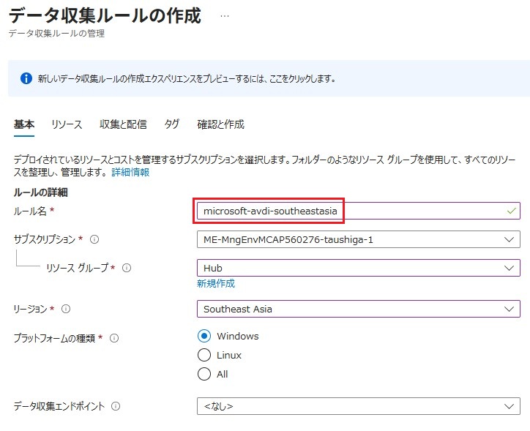Screen dimensions: 530x431
Task: Open the 確認と作成 tab
Action: [x=220, y=124]
